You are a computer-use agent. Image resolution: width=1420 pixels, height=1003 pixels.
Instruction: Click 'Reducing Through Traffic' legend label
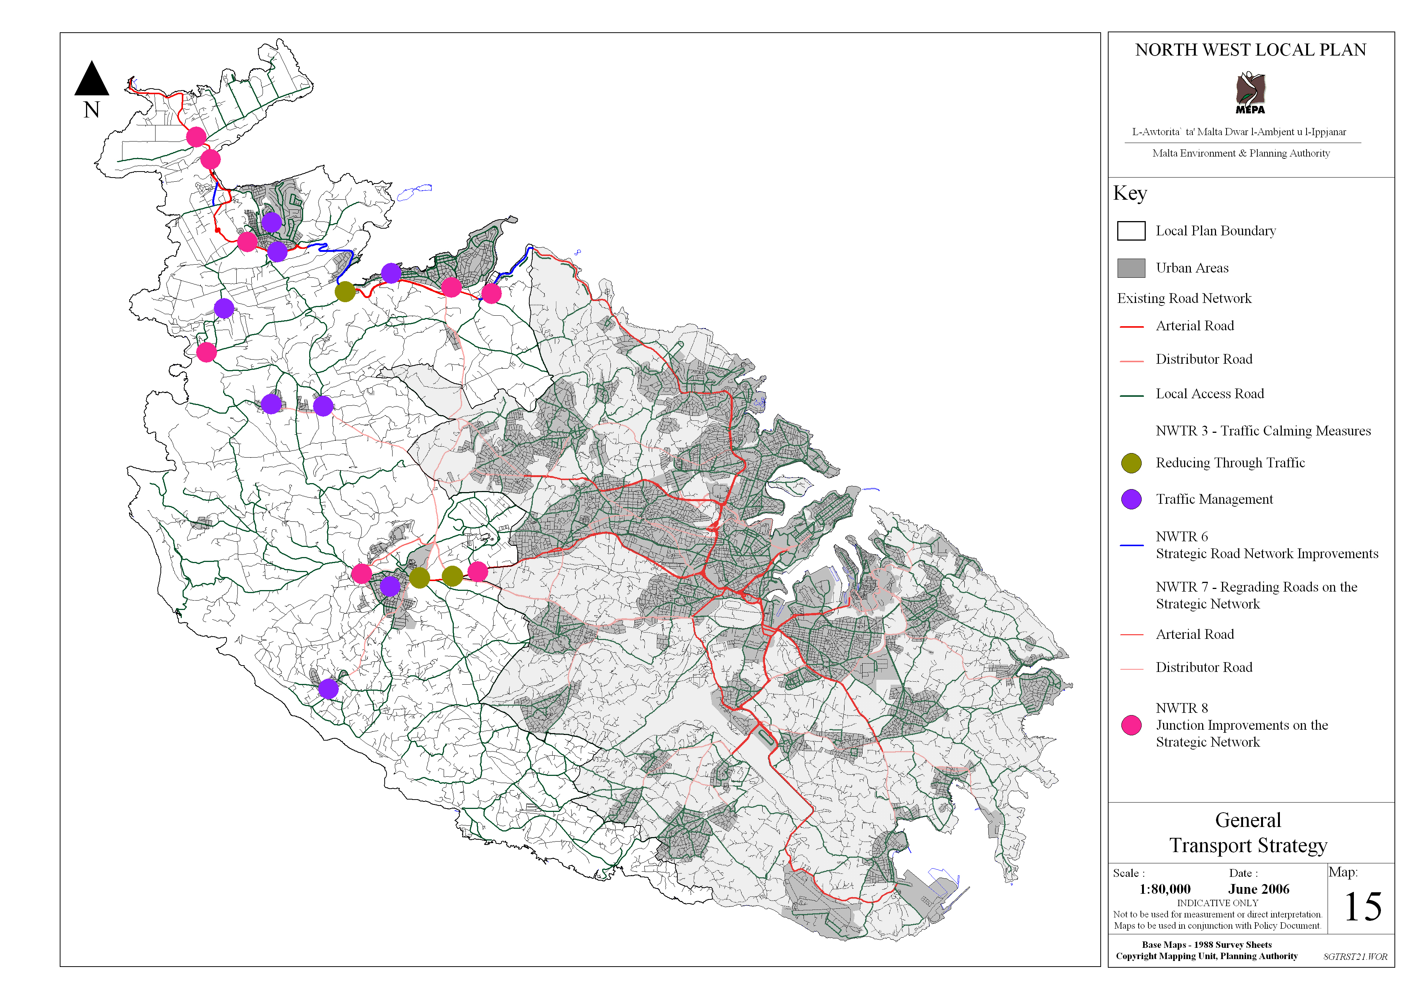pyautogui.click(x=1230, y=463)
